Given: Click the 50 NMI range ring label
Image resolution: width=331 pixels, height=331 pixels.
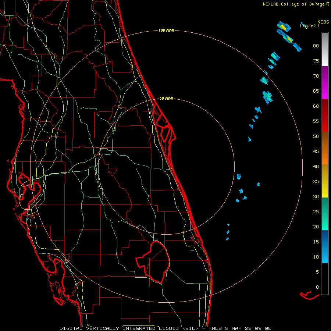Looking at the screenshot, I should 166,98.
